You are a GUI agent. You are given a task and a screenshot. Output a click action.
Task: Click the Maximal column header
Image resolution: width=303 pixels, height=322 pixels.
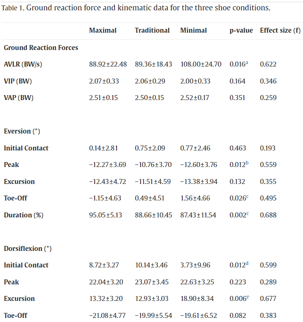point(103,30)
